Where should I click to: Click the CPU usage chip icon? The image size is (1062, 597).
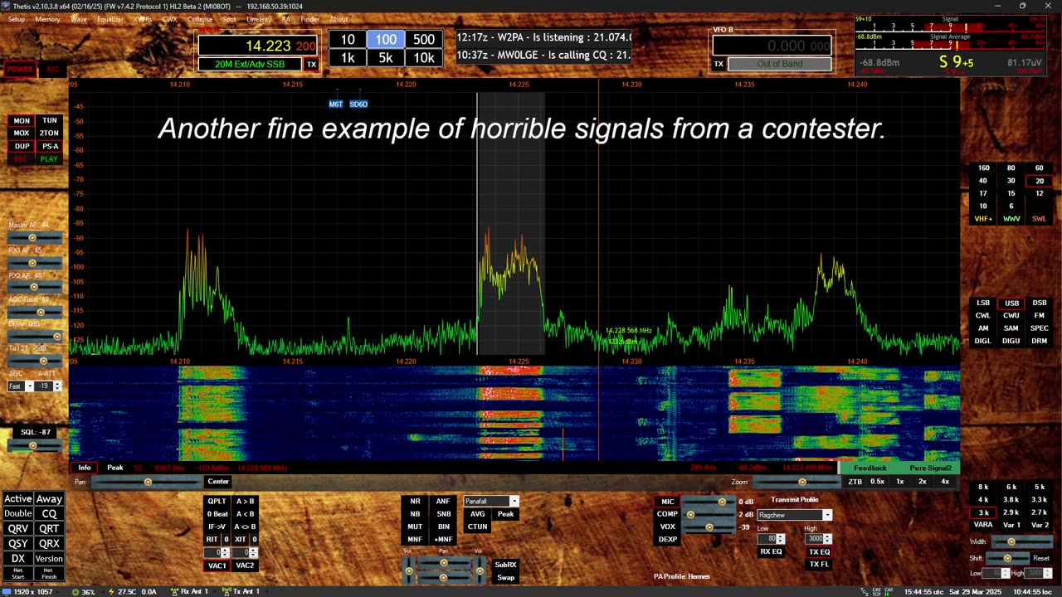(76, 591)
